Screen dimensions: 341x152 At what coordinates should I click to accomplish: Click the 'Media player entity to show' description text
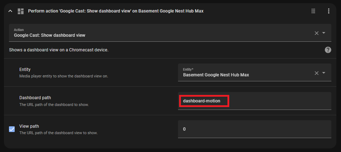pyautogui.click(x=63, y=76)
